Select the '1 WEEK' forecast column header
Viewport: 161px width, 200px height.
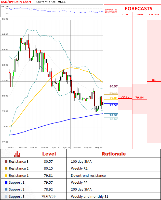tap(140, 15)
